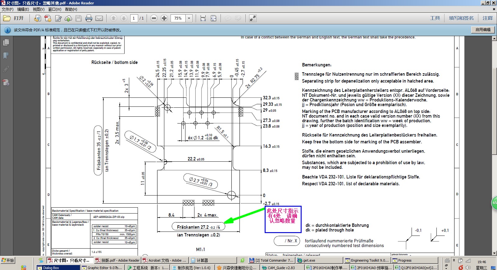Click the fit width scrolling icon
The width and height of the screenshot is (497, 270).
pos(203,18)
